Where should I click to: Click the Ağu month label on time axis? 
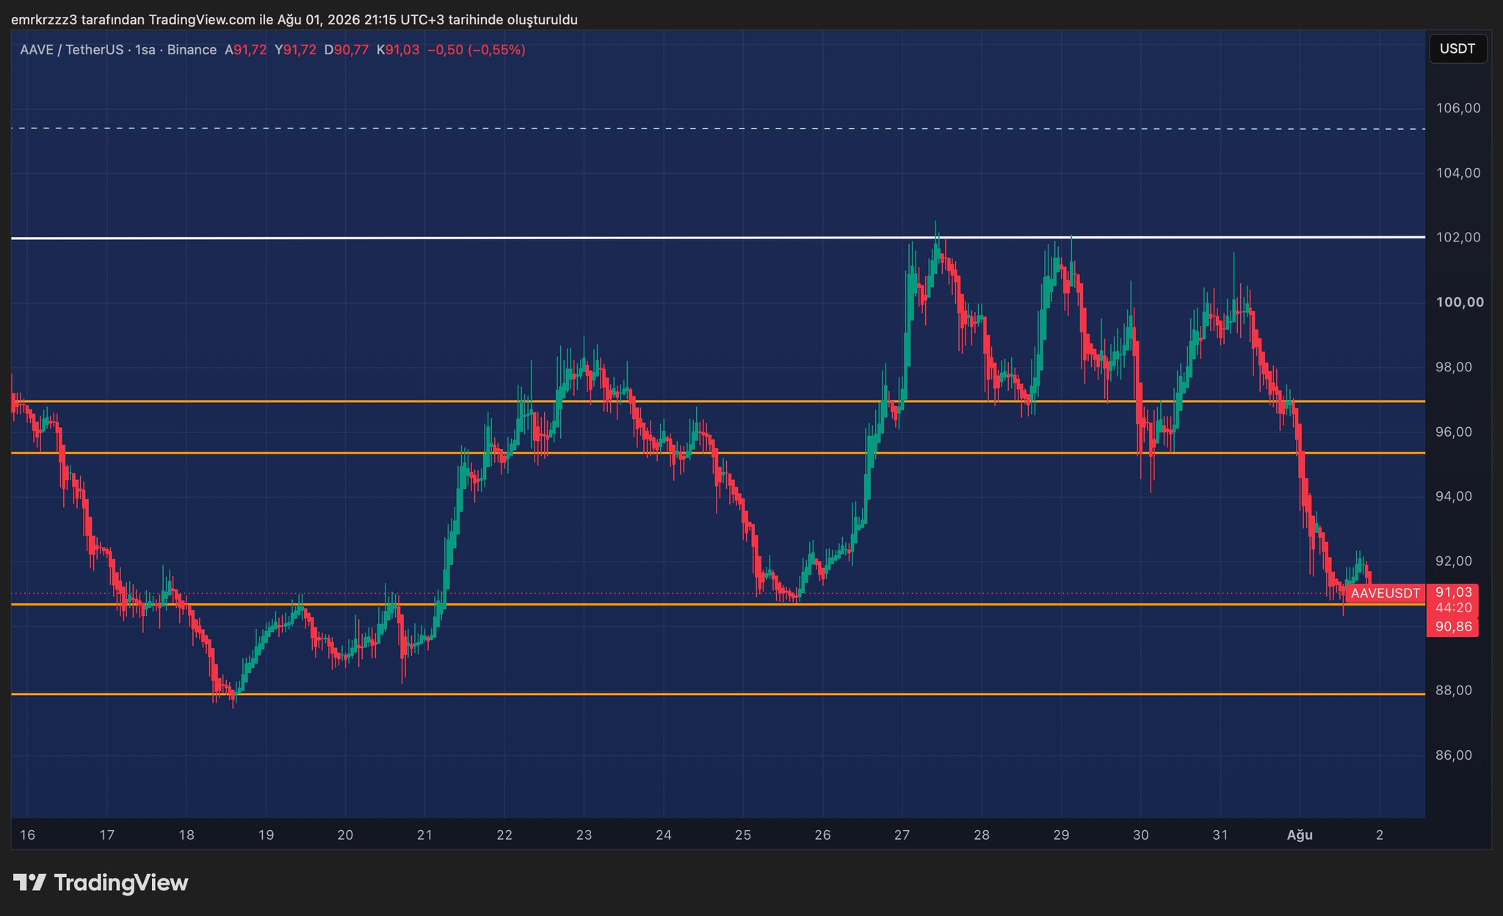pos(1300,835)
